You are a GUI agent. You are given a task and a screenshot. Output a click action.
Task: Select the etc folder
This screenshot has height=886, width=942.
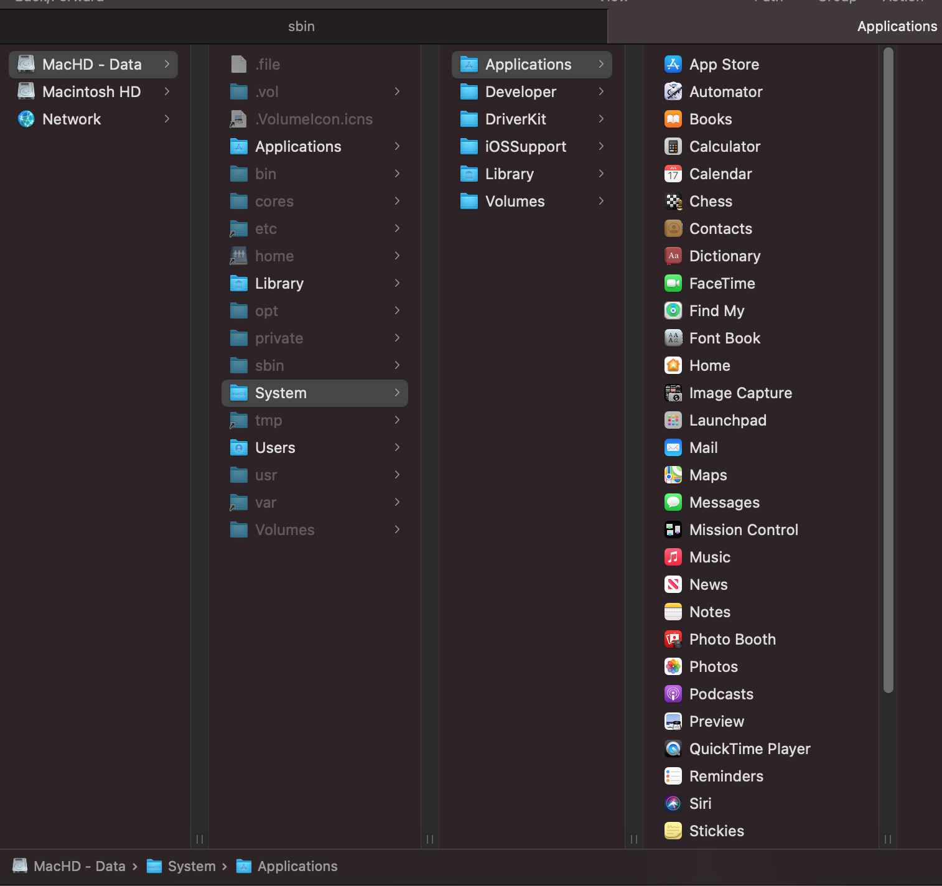315,228
